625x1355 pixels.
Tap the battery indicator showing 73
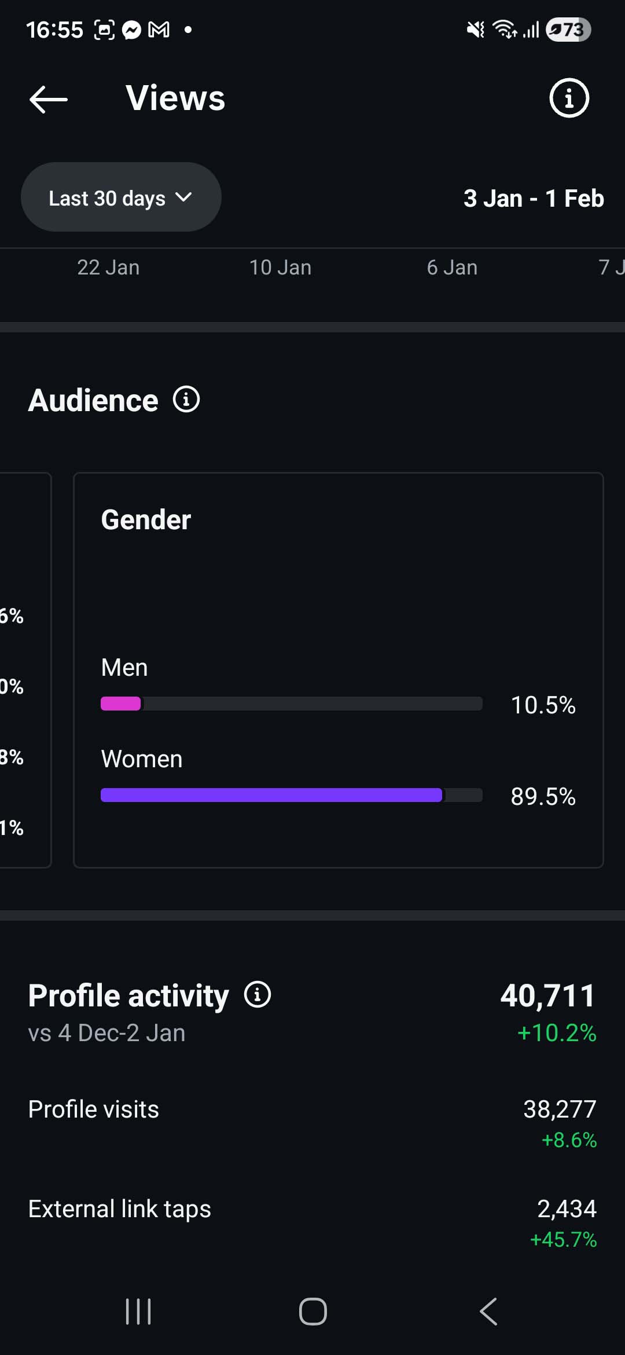tap(568, 30)
